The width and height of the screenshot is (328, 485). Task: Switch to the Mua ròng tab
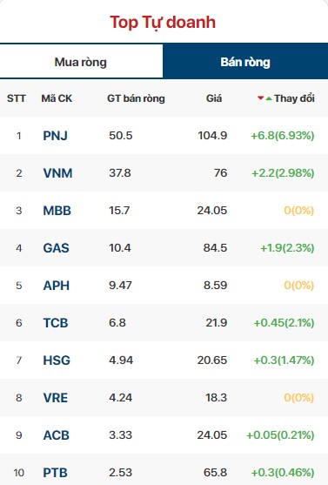point(81,62)
